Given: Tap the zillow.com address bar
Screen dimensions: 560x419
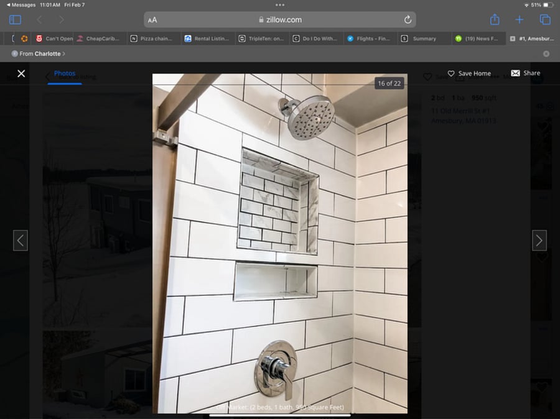Looking at the screenshot, I should (x=280, y=20).
